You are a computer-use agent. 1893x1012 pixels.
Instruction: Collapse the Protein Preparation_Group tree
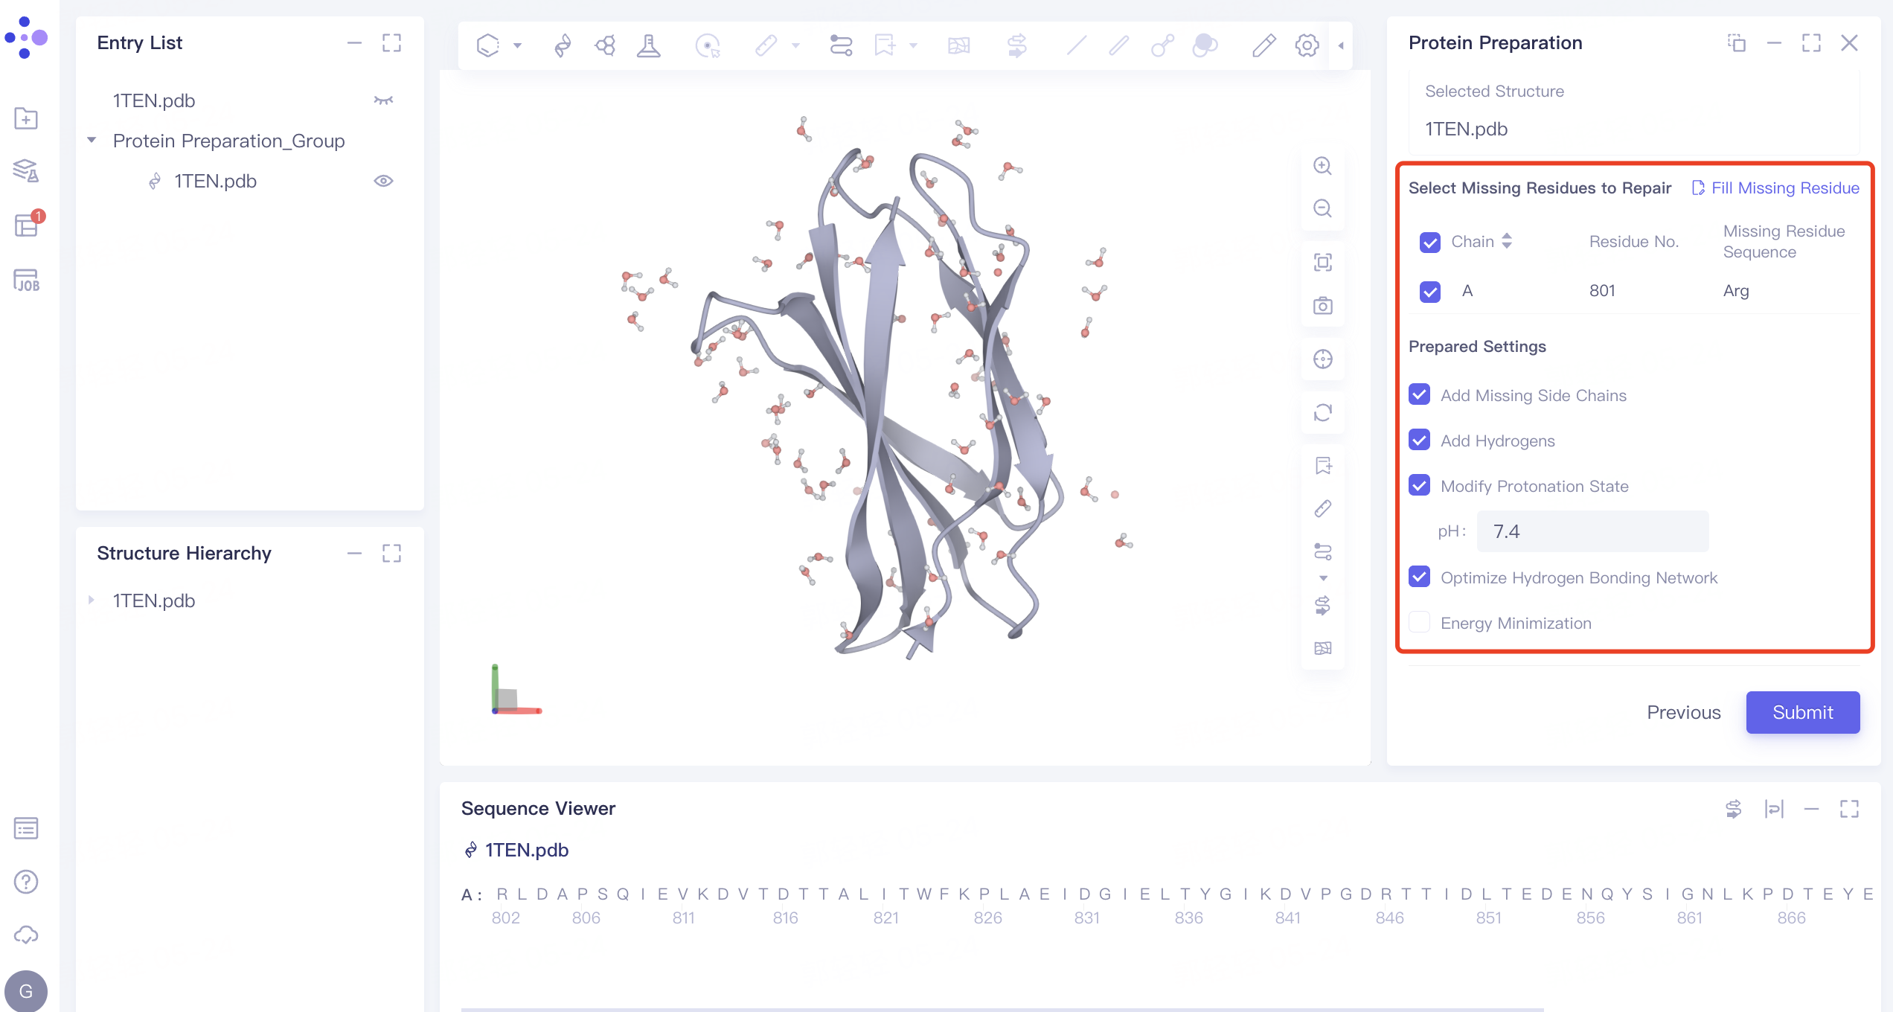(x=92, y=141)
